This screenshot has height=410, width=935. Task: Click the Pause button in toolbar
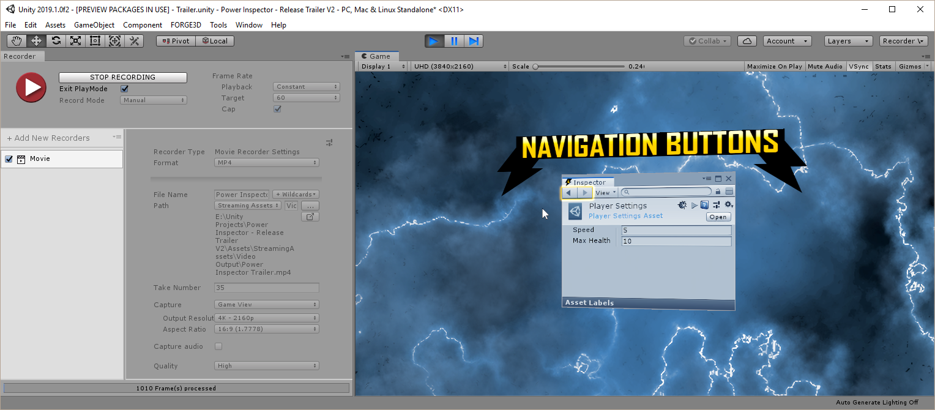point(454,41)
